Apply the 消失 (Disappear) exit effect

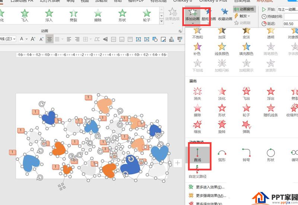[197, 93]
